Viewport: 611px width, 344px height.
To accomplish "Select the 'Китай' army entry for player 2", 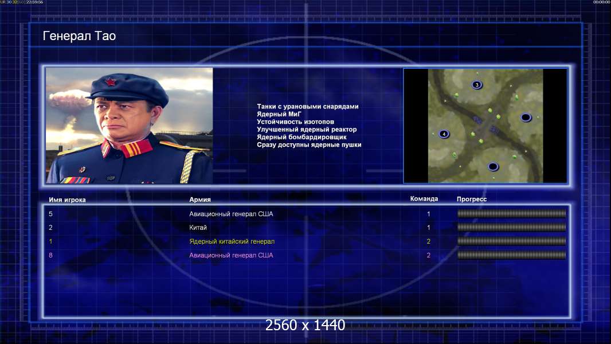I will click(198, 228).
